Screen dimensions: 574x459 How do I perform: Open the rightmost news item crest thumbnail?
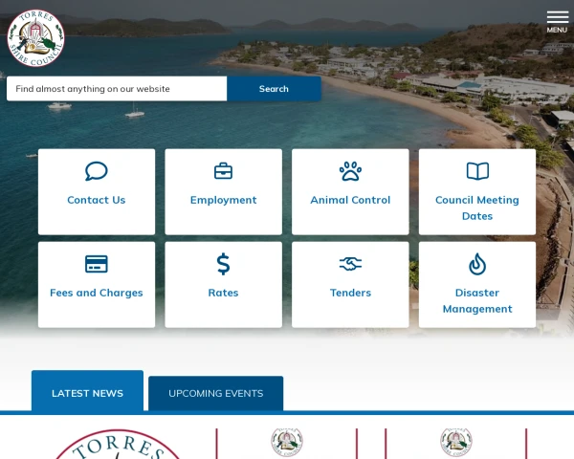[x=456, y=442]
